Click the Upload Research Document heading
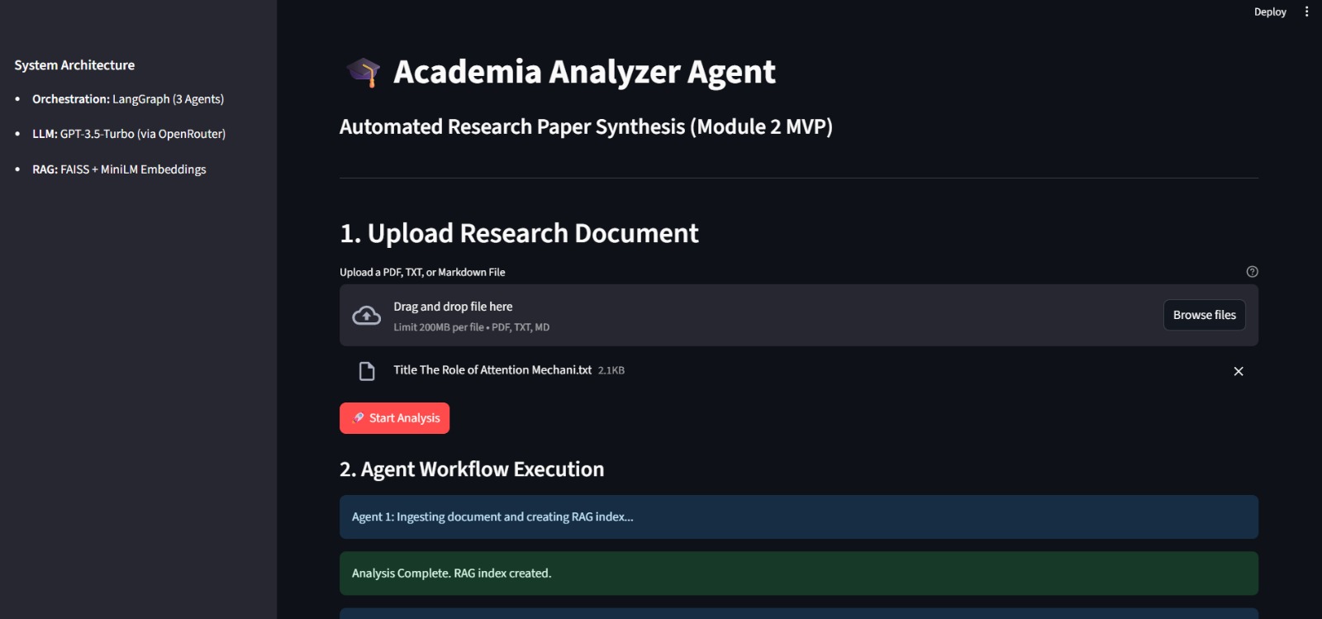 [x=519, y=234]
